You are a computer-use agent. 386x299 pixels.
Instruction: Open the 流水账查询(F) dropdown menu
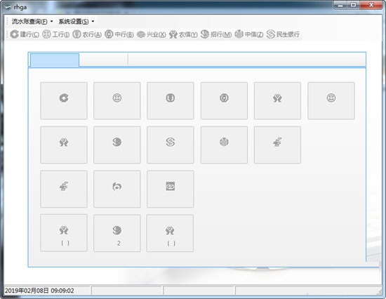[32, 22]
